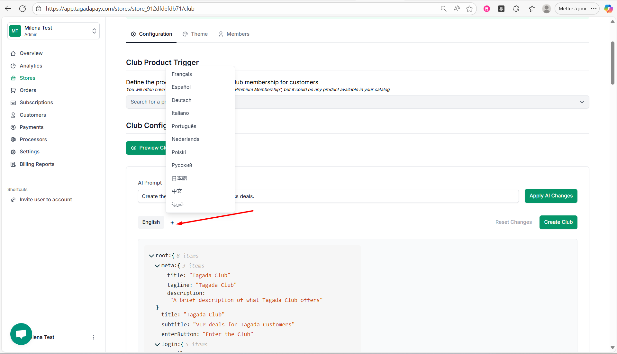Screen dimensions: 617x354
Task: Select Français from language list
Action: (200, 74)
